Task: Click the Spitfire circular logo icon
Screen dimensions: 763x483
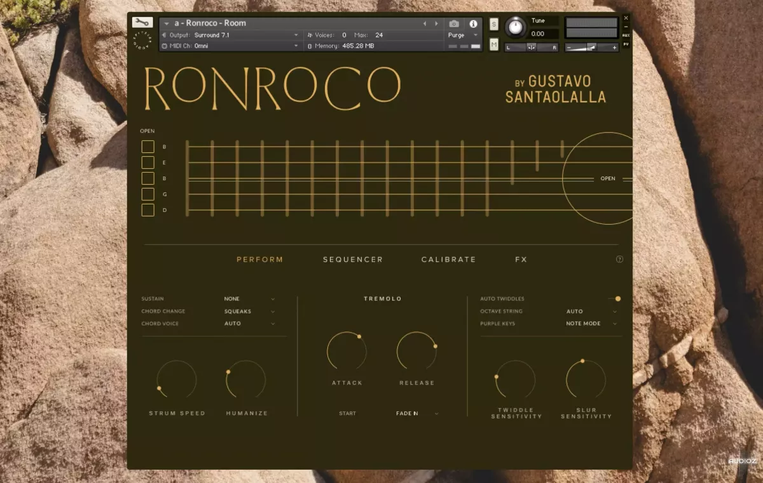Action: coord(142,41)
